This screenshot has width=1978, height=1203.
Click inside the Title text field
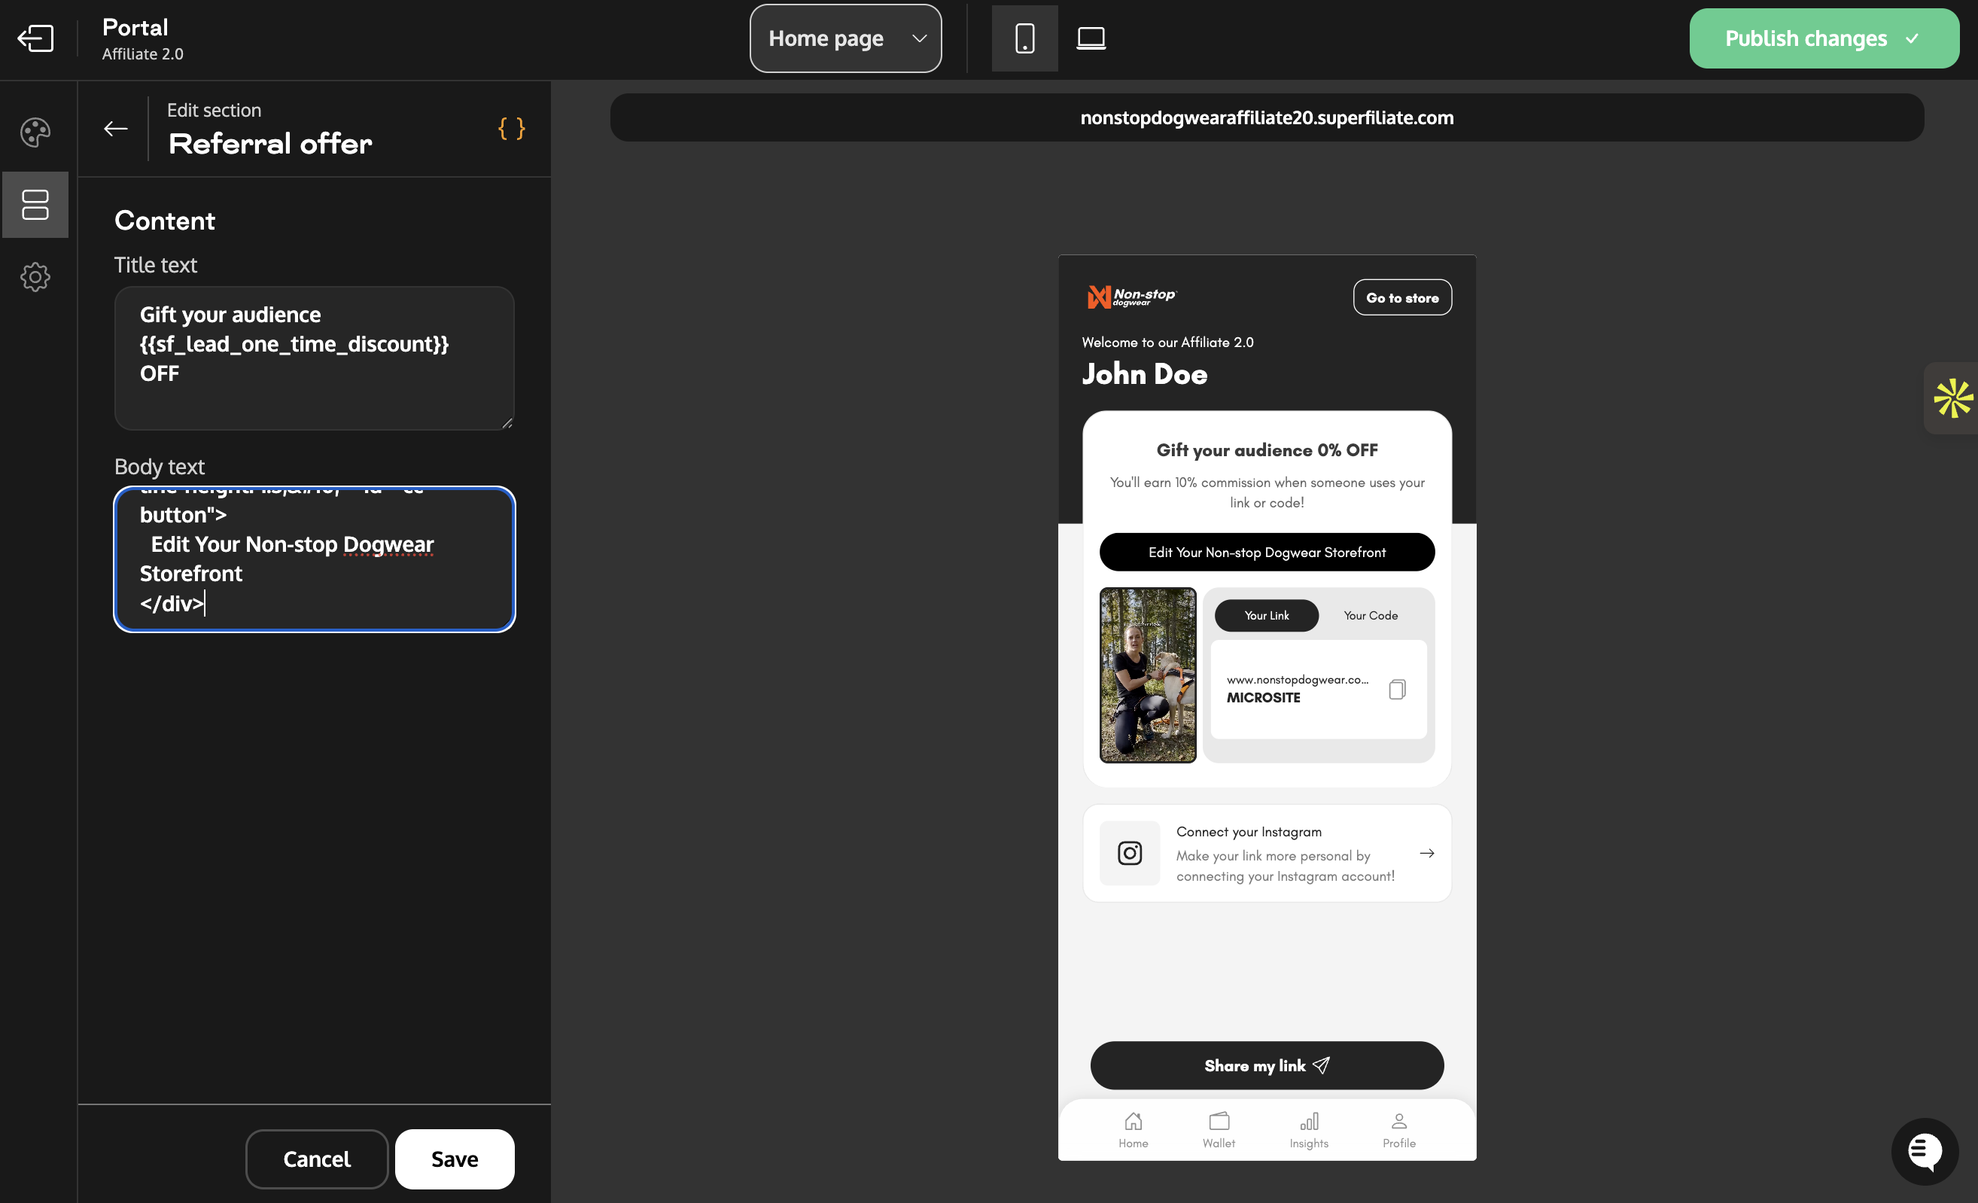click(x=314, y=358)
